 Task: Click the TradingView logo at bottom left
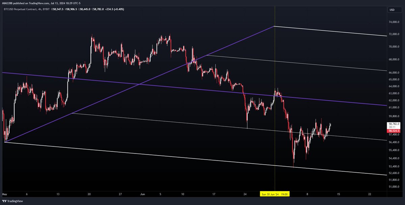click(x=12, y=201)
